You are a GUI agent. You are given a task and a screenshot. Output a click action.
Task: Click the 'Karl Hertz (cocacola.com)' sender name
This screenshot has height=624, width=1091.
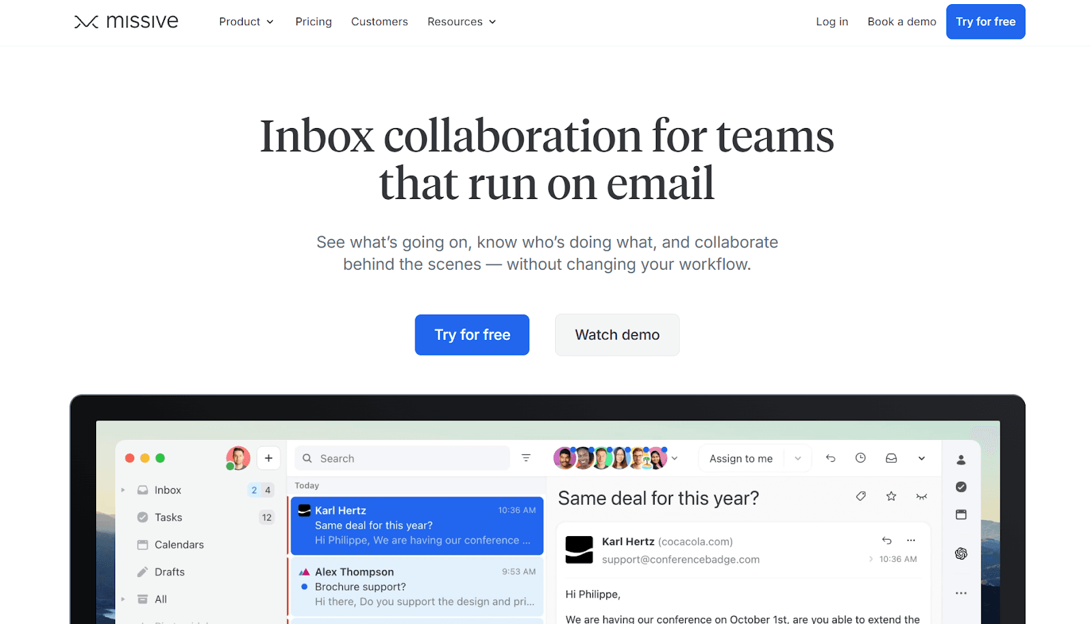point(667,542)
